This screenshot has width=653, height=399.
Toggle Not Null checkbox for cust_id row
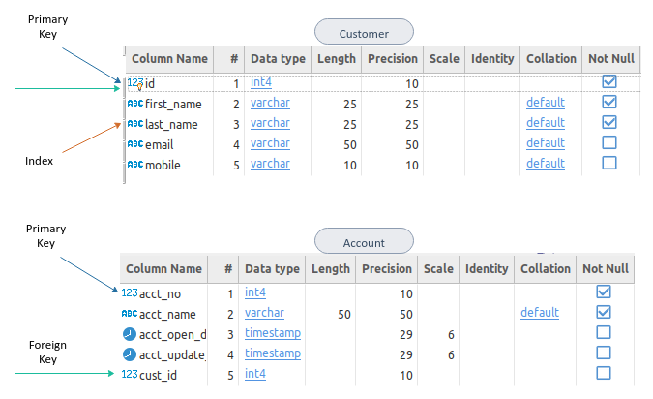pyautogui.click(x=604, y=373)
